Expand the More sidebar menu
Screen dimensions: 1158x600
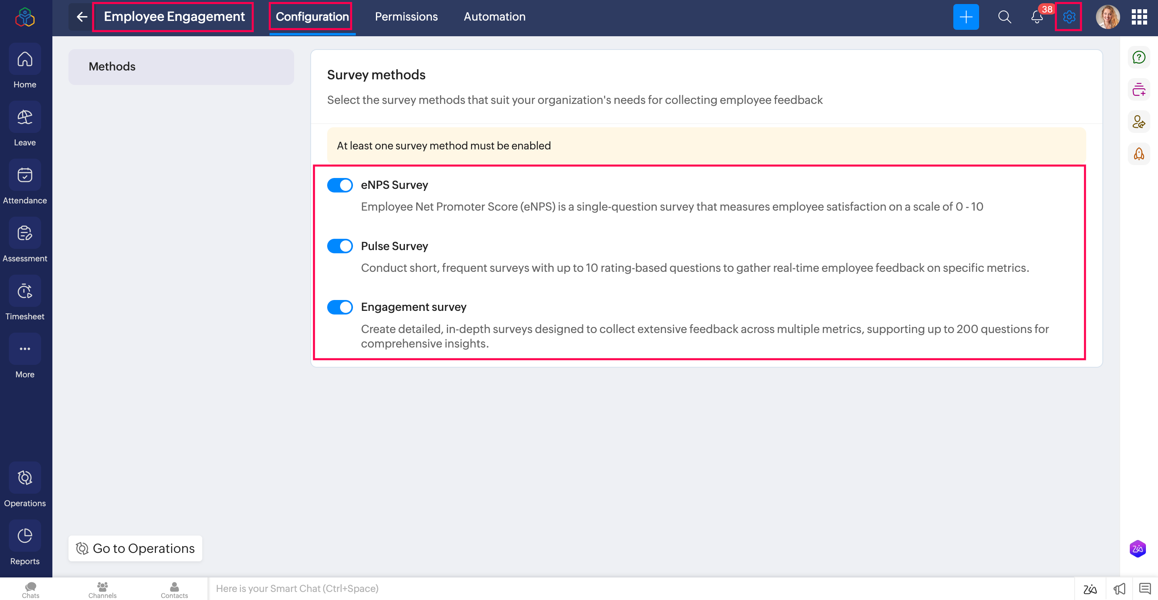click(x=25, y=350)
